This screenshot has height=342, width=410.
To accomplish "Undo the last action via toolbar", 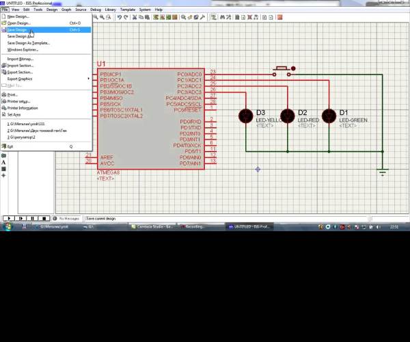I will pos(120,17).
